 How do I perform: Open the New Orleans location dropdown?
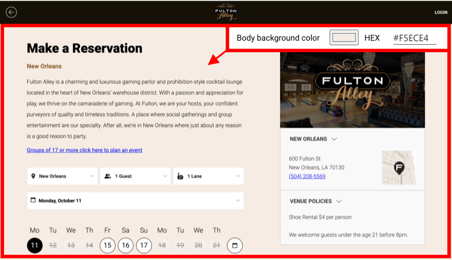(63, 176)
